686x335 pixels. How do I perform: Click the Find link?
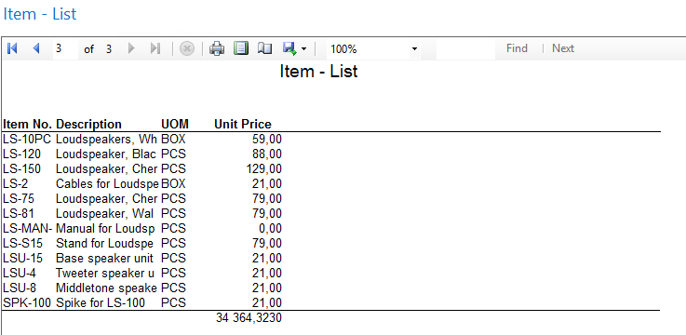coord(517,48)
